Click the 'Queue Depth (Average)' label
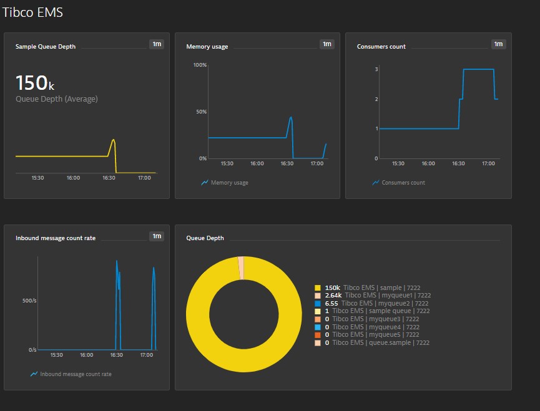This screenshot has width=540, height=411. click(x=56, y=99)
